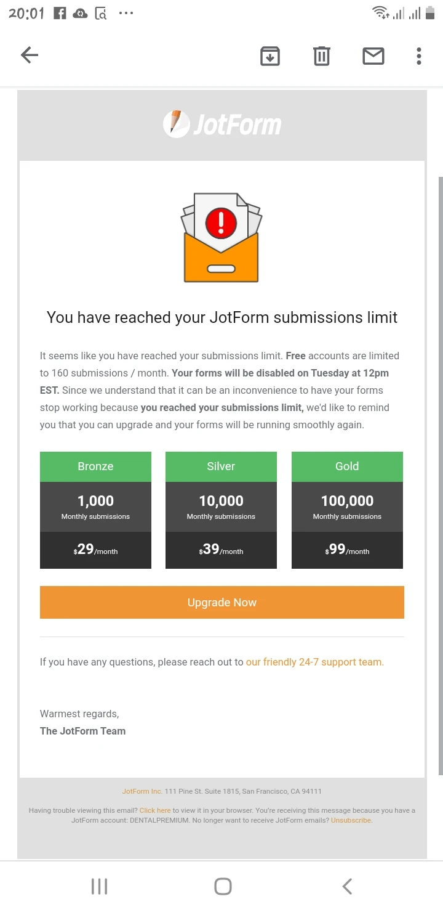Unsubscribe from JotForm emails
This screenshot has height=912, width=443.
(350, 820)
